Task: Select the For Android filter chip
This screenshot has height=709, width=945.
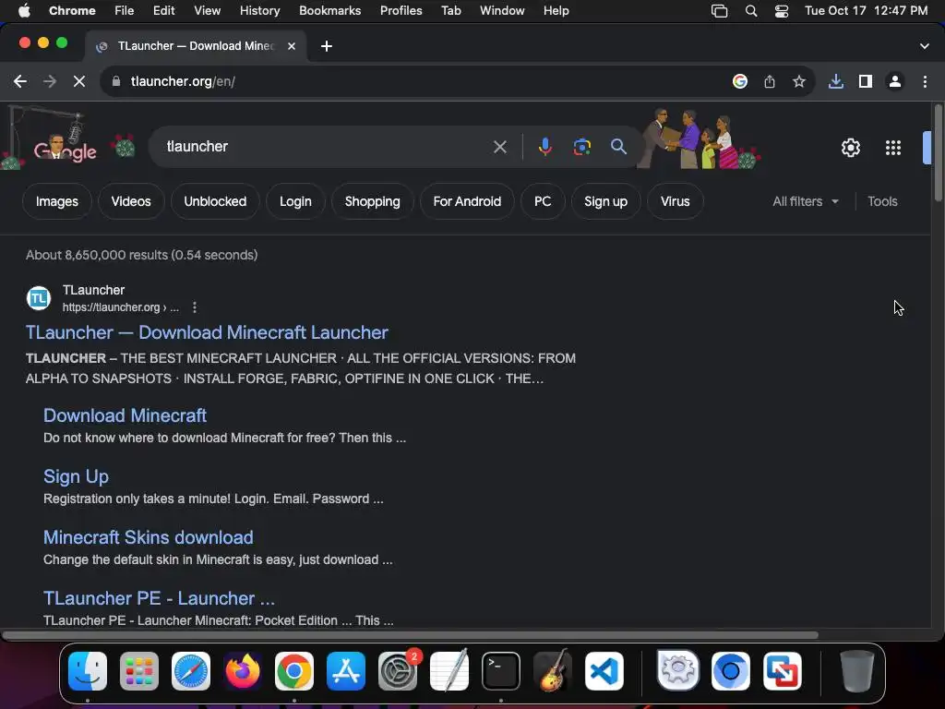Action: click(467, 201)
